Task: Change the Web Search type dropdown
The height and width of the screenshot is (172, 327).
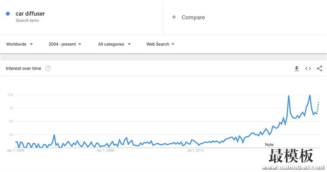Action: [x=160, y=44]
